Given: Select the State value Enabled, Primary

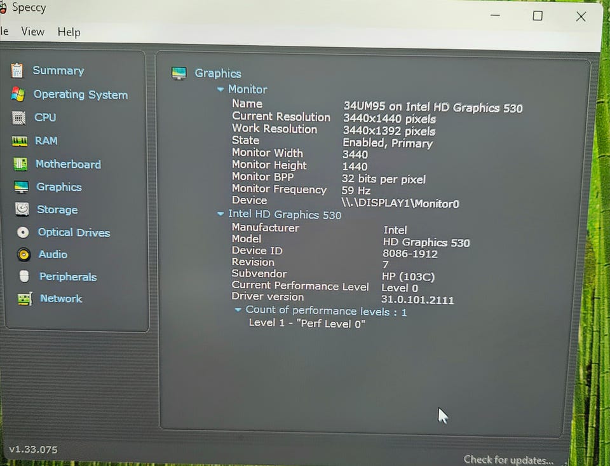Looking at the screenshot, I should tap(388, 143).
